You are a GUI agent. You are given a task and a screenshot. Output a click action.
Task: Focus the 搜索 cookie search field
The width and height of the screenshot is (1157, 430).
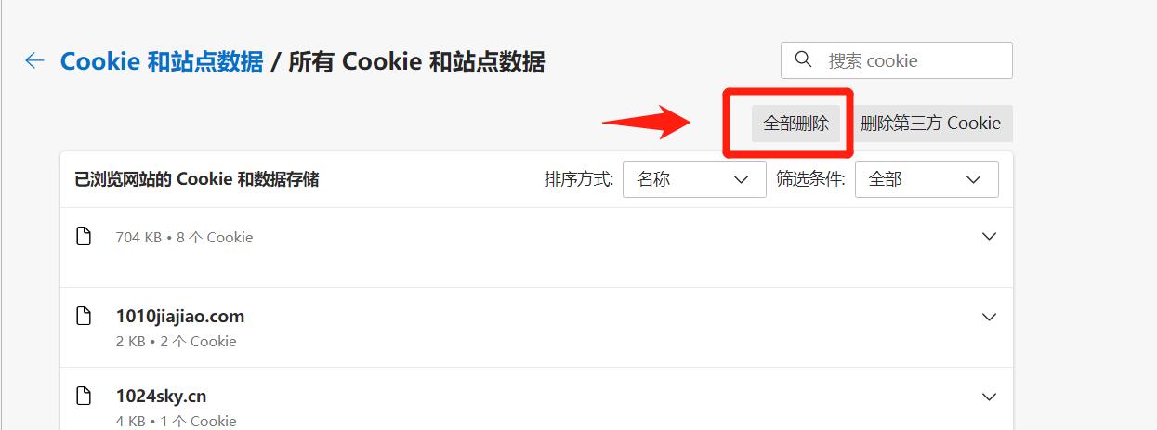(897, 60)
